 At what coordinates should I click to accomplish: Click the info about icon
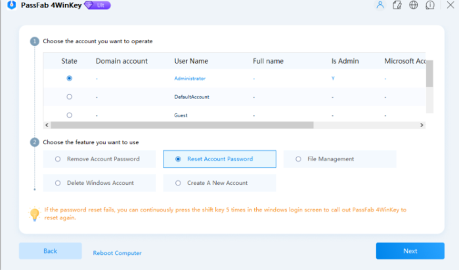pos(431,5)
